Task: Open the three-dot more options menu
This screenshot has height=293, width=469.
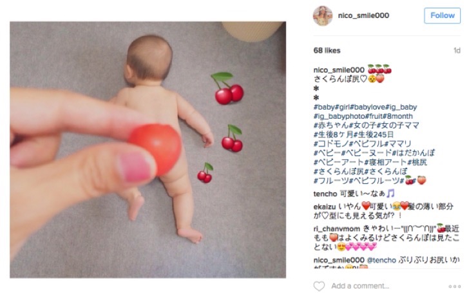Action: [454, 287]
